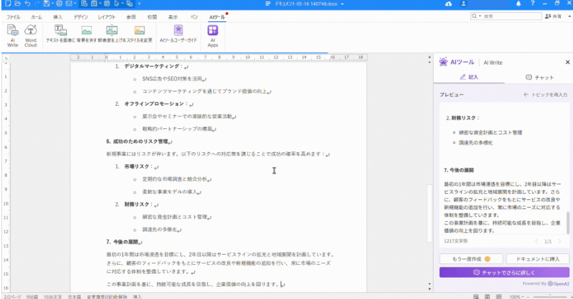
Task: Click the redo arrow icon
Action: (x=36, y=3)
